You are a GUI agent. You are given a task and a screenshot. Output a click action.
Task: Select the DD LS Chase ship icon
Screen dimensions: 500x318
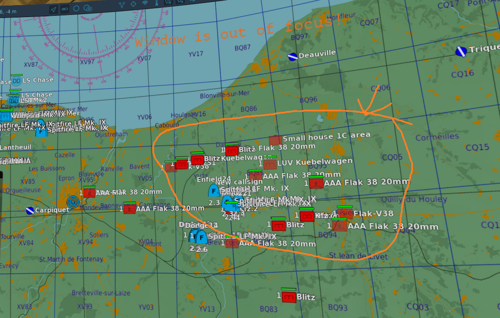[x=16, y=81]
